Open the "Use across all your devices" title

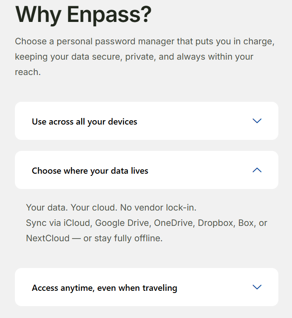(x=84, y=121)
